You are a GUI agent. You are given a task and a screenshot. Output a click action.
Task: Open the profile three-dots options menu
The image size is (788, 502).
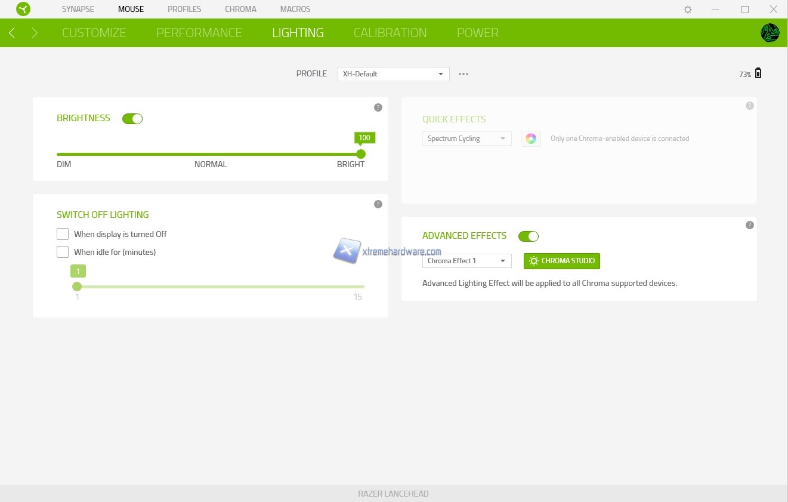tap(463, 74)
